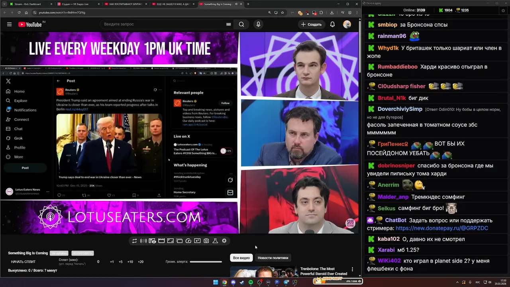
Task: Start voice search with the microphone icon
Action: 258,24
